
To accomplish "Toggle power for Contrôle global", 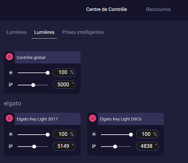I will (9, 57).
